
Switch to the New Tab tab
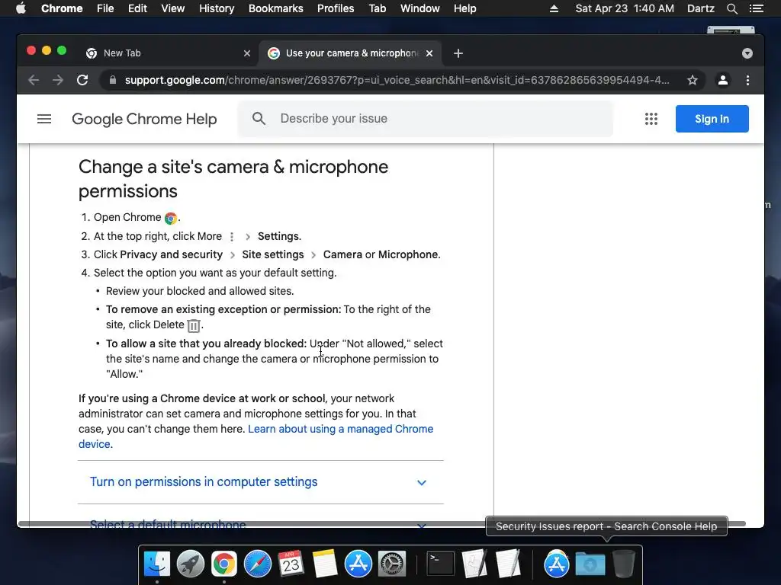coord(162,53)
